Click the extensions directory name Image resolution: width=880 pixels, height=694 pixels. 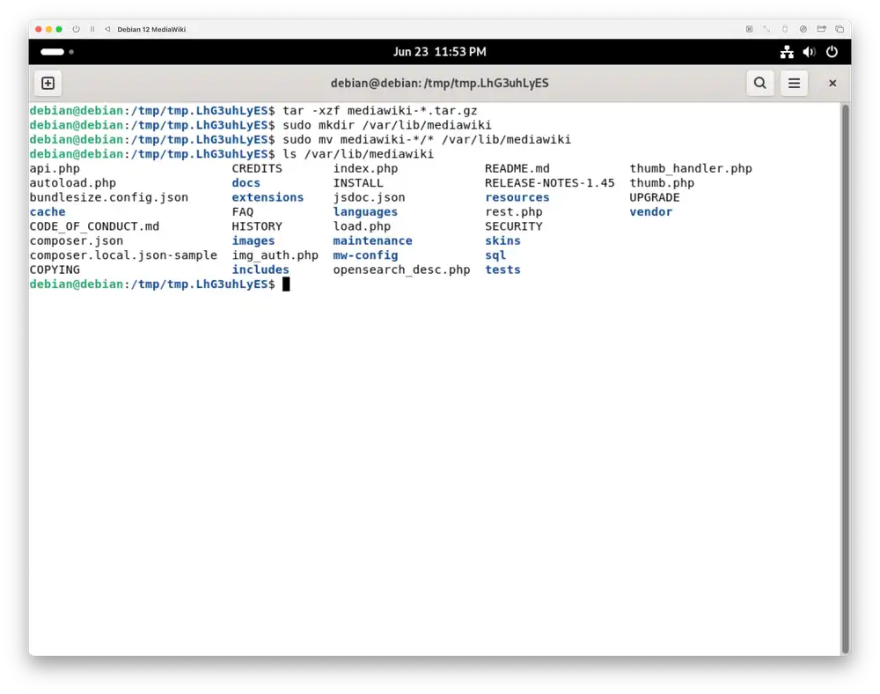click(268, 197)
